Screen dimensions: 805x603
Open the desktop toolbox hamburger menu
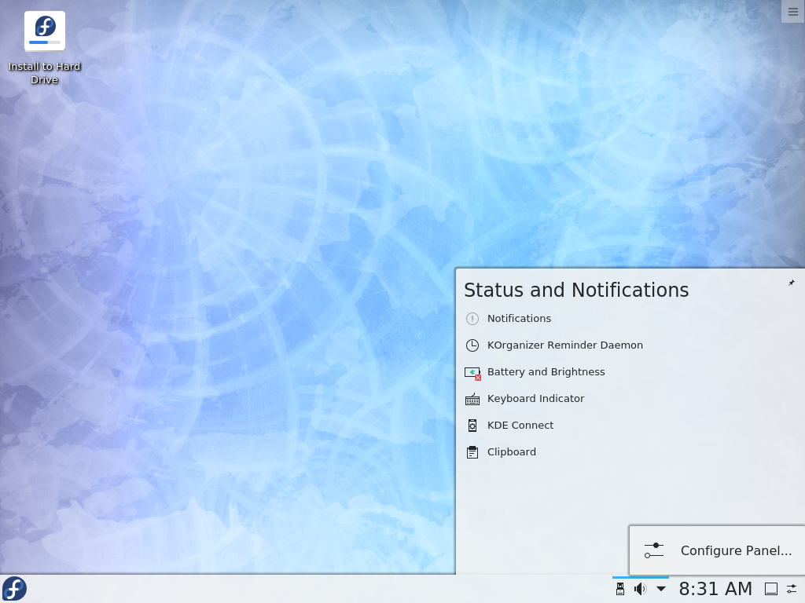pyautogui.click(x=793, y=12)
